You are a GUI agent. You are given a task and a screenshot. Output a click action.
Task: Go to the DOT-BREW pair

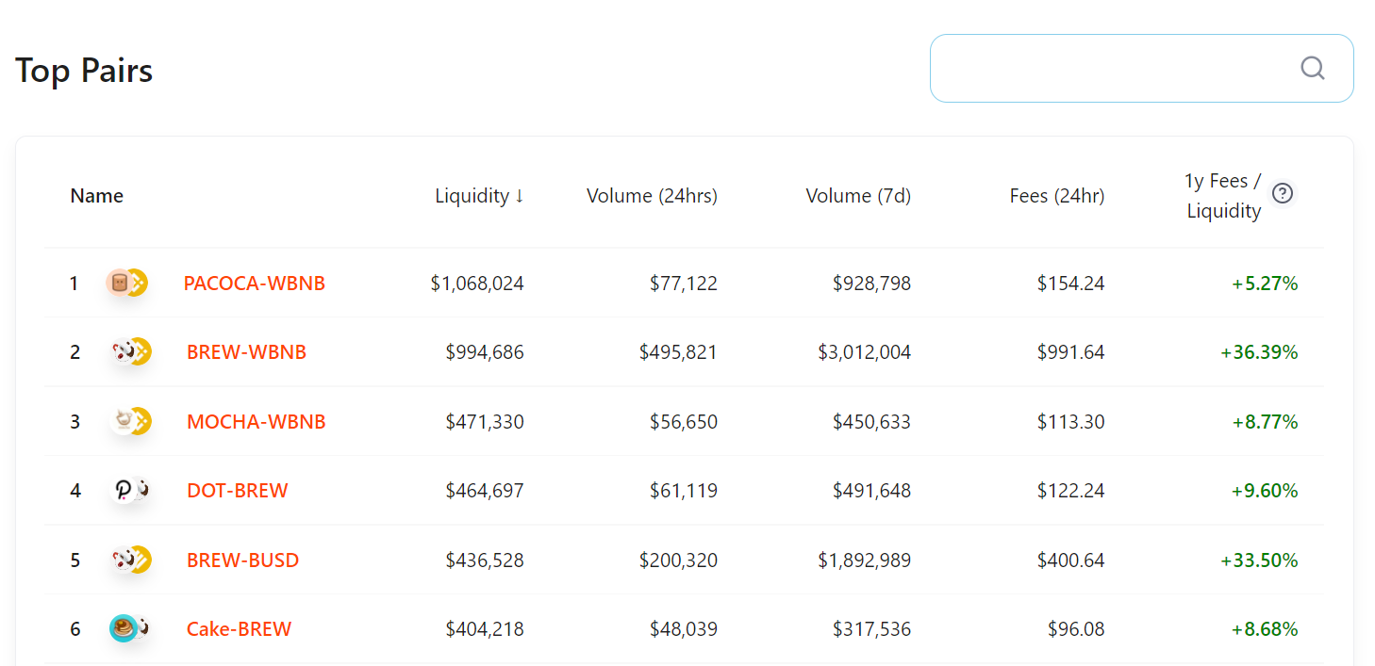[238, 491]
